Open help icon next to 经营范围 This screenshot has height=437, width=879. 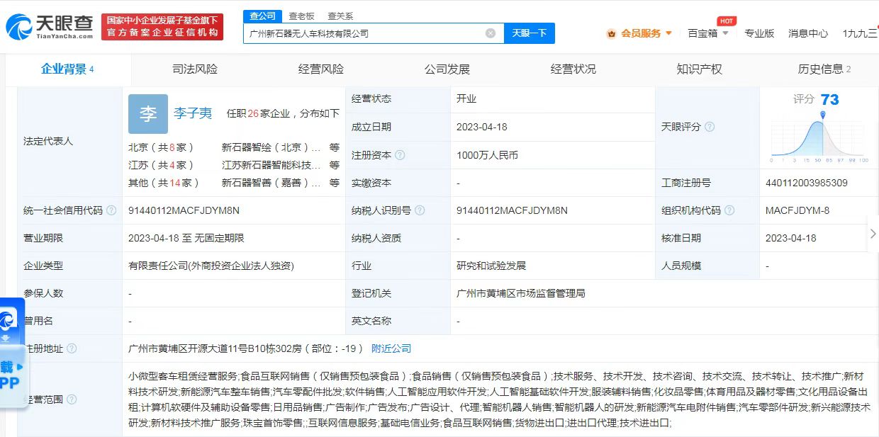[x=72, y=399]
